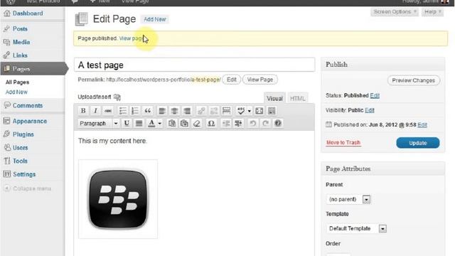Click in the page title field
The width and height of the screenshot is (455, 256).
click(194, 65)
